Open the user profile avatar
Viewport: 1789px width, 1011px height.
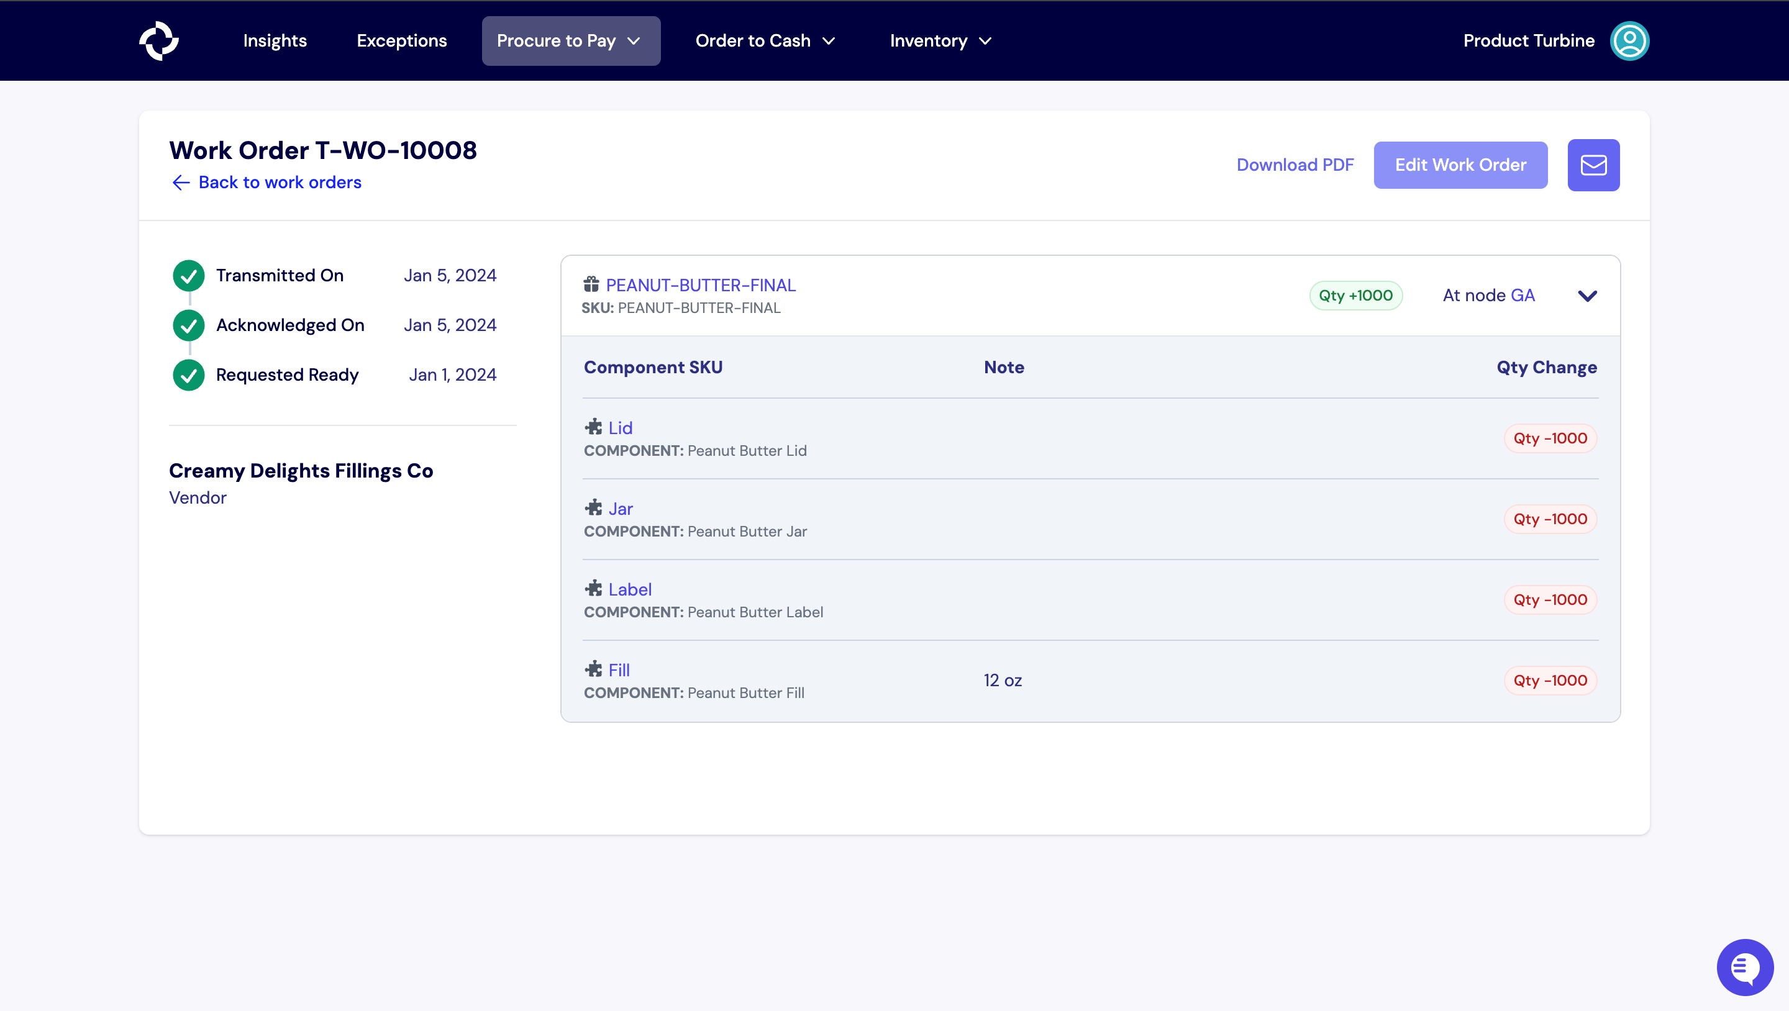pyautogui.click(x=1629, y=40)
